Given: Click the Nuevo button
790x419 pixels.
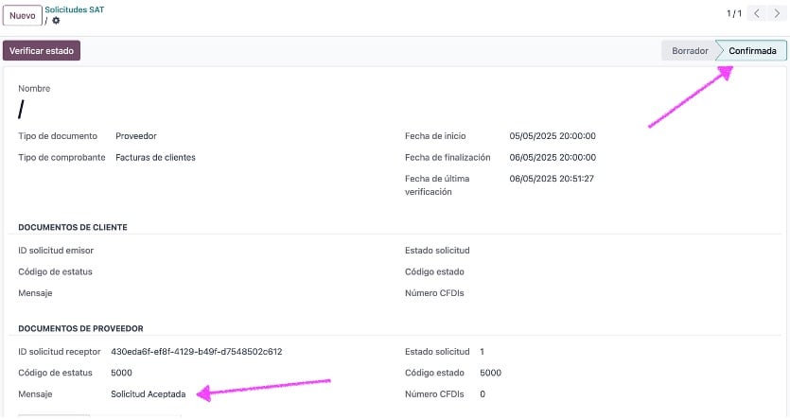Looking at the screenshot, I should click(x=22, y=16).
